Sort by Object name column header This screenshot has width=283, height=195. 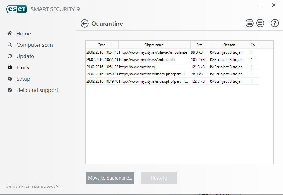(x=154, y=45)
